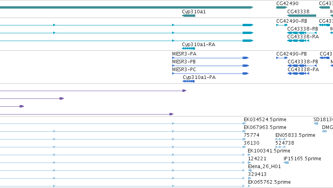The height and width of the screenshot is (188, 333).
Task: Select EST EK100341.5prime
Action: pos(249,155)
